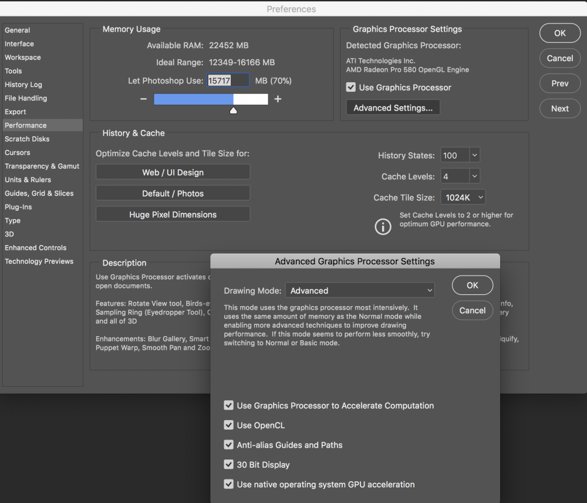Click the memory usage slider bar
Viewport: 587px width, 503px height.
tap(211, 99)
